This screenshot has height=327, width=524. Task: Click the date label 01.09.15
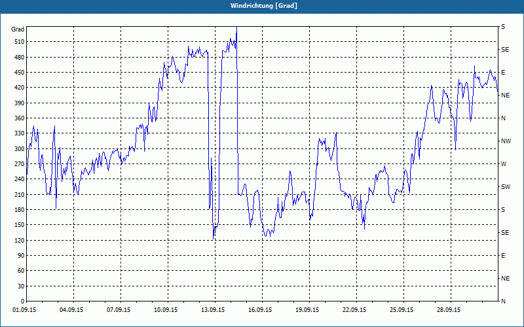(x=24, y=310)
